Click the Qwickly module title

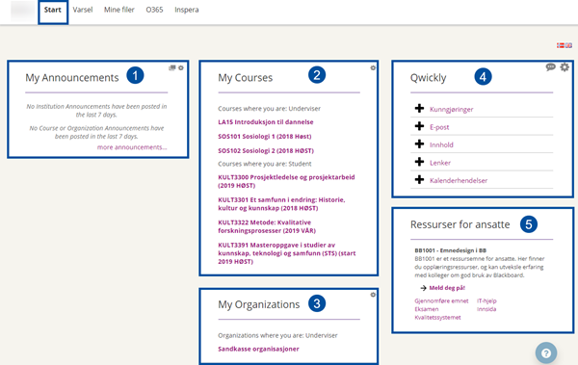coord(428,78)
